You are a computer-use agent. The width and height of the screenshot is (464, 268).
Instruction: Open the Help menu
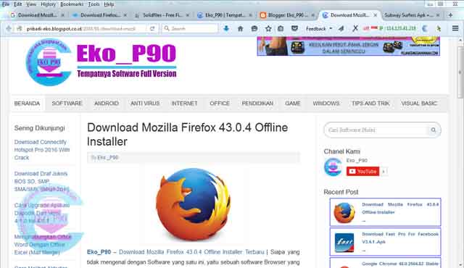point(109,4)
